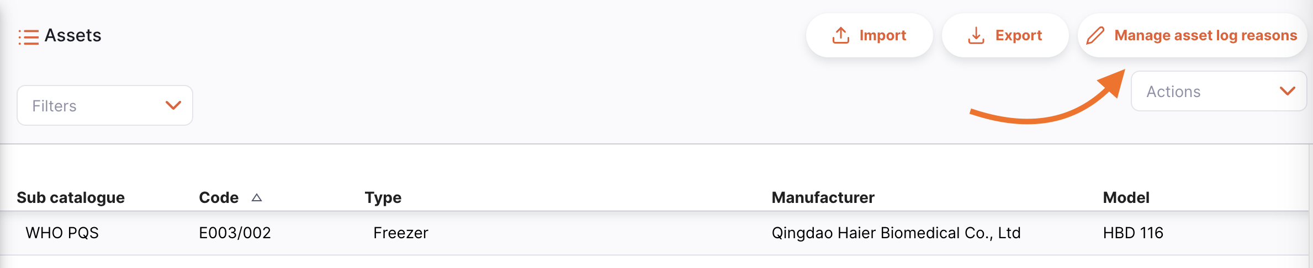Click the Export download arrow icon

[976, 35]
